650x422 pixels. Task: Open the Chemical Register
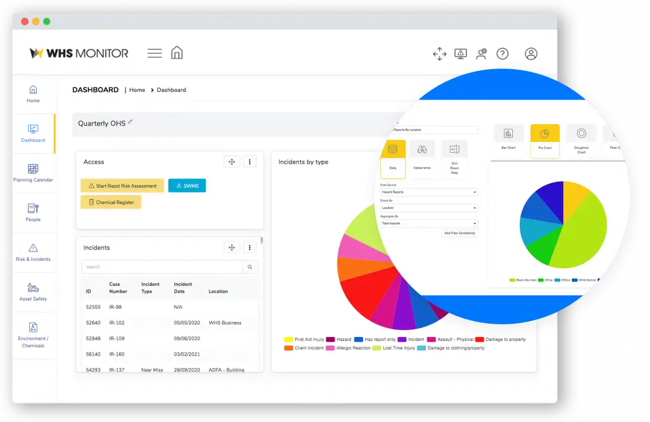(x=110, y=201)
